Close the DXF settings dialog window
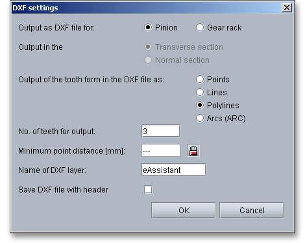Image resolution: width=305 pixels, height=243 pixels. click(287, 8)
